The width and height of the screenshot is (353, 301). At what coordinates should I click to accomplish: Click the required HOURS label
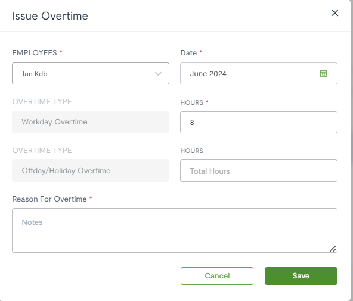point(192,102)
